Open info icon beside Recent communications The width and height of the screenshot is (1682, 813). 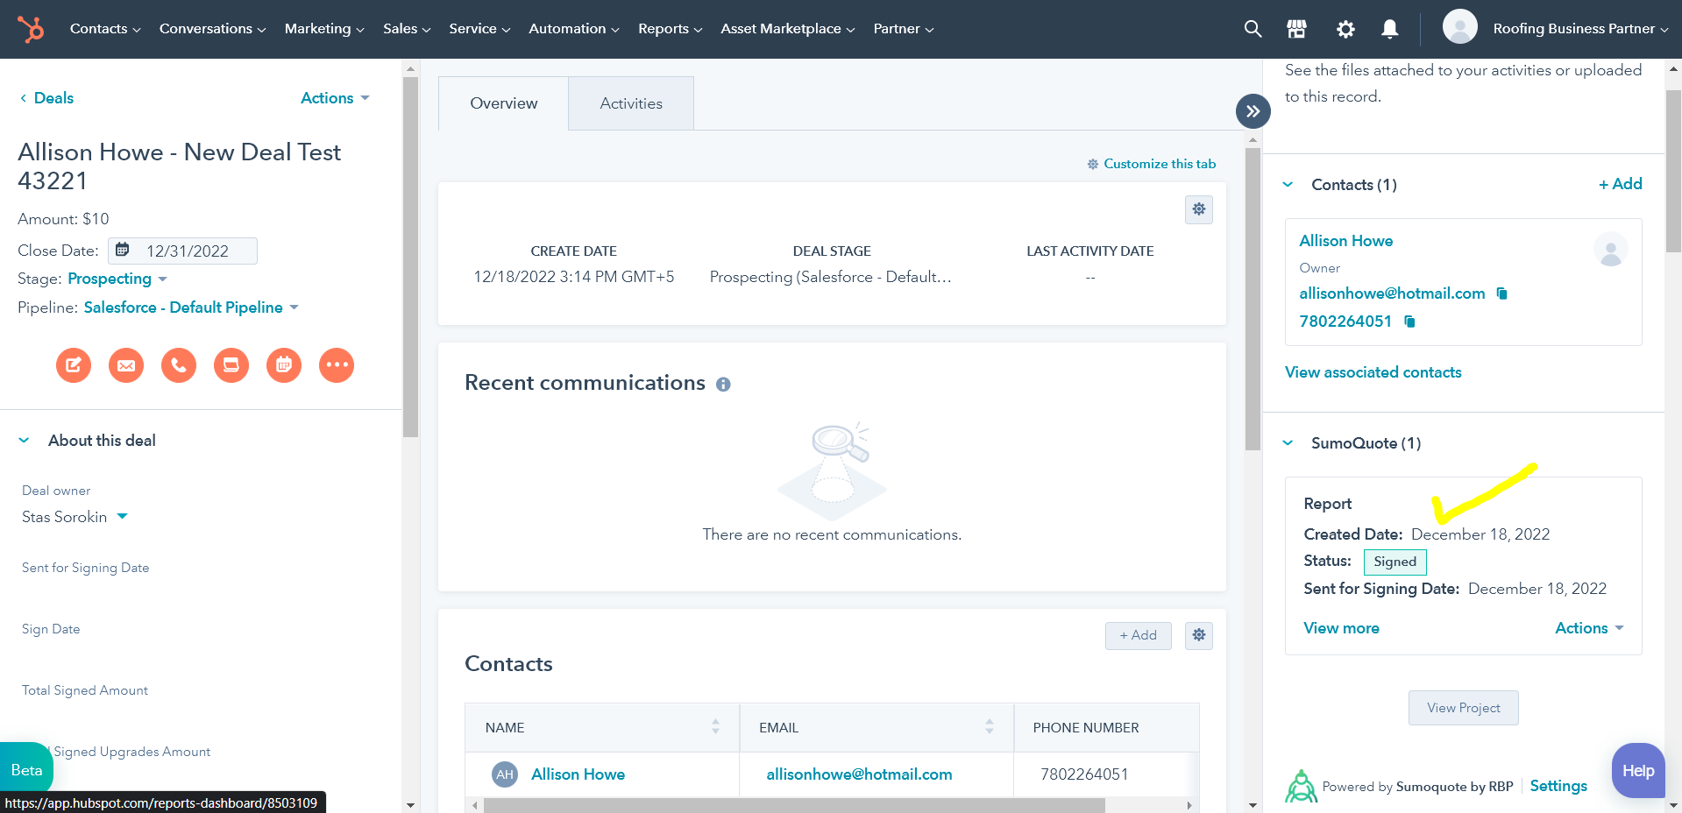point(723,385)
